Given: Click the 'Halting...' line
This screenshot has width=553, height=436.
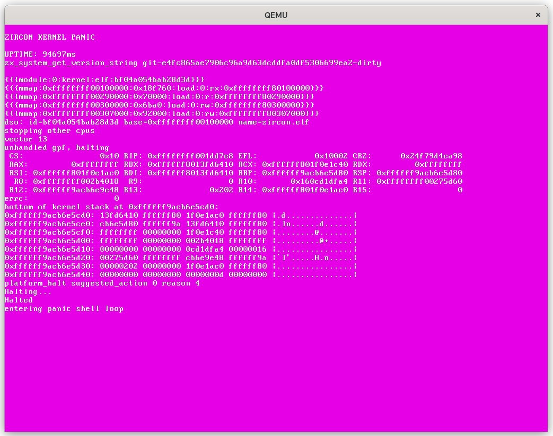Looking at the screenshot, I should click(28, 291).
